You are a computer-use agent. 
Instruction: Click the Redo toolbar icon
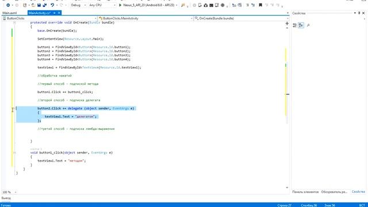tap(62, 5)
